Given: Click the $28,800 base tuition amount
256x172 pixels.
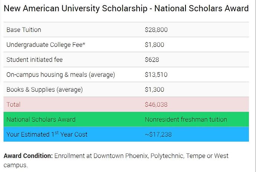Looking at the screenshot, I should pyautogui.click(x=156, y=30).
